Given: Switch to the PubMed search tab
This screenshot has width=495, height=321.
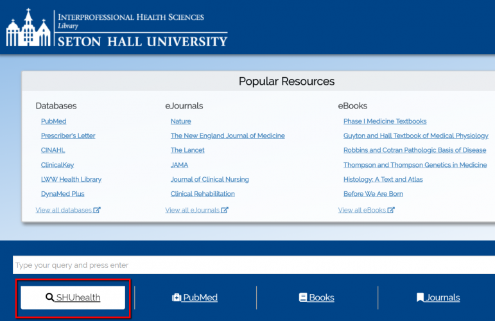Looking at the screenshot, I should 195,298.
